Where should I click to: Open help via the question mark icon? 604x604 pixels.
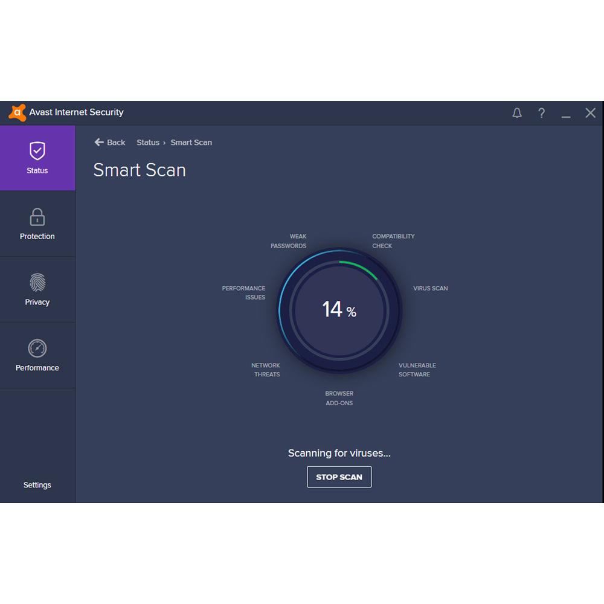tap(541, 113)
